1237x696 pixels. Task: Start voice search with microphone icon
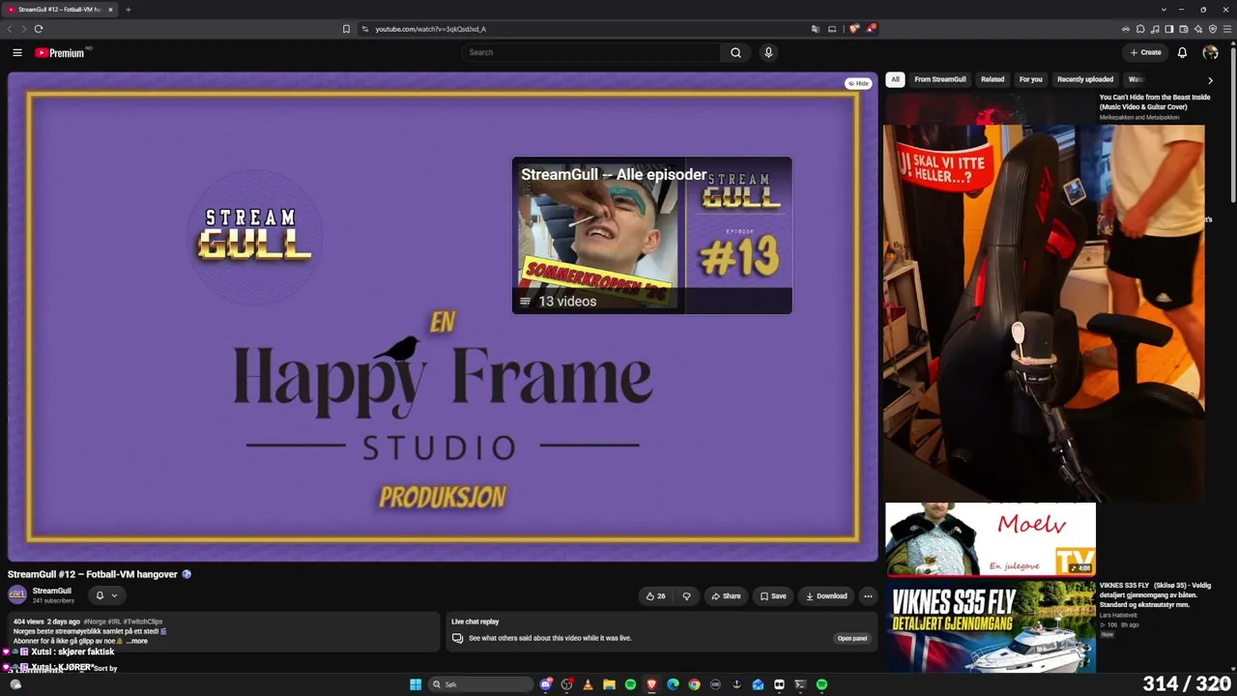coord(768,53)
